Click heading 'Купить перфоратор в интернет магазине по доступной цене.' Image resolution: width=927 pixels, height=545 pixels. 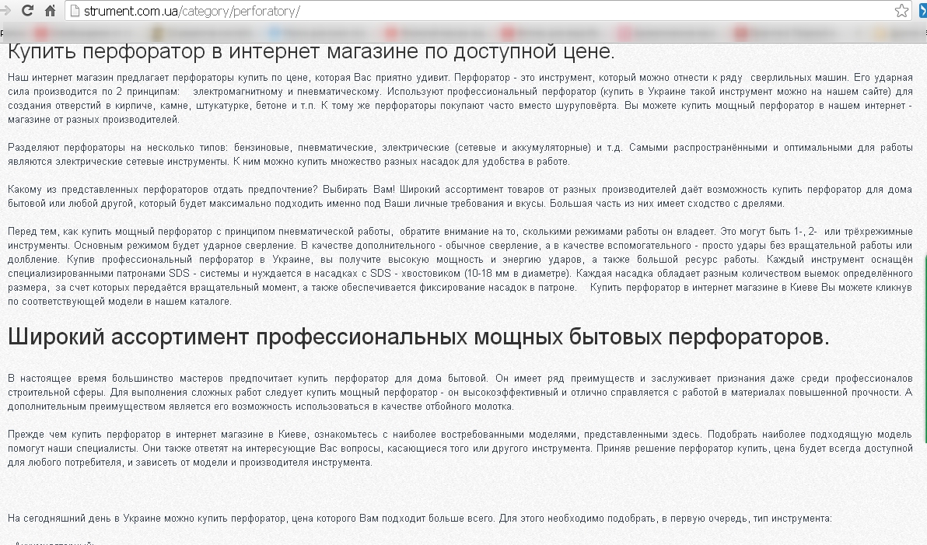[311, 51]
